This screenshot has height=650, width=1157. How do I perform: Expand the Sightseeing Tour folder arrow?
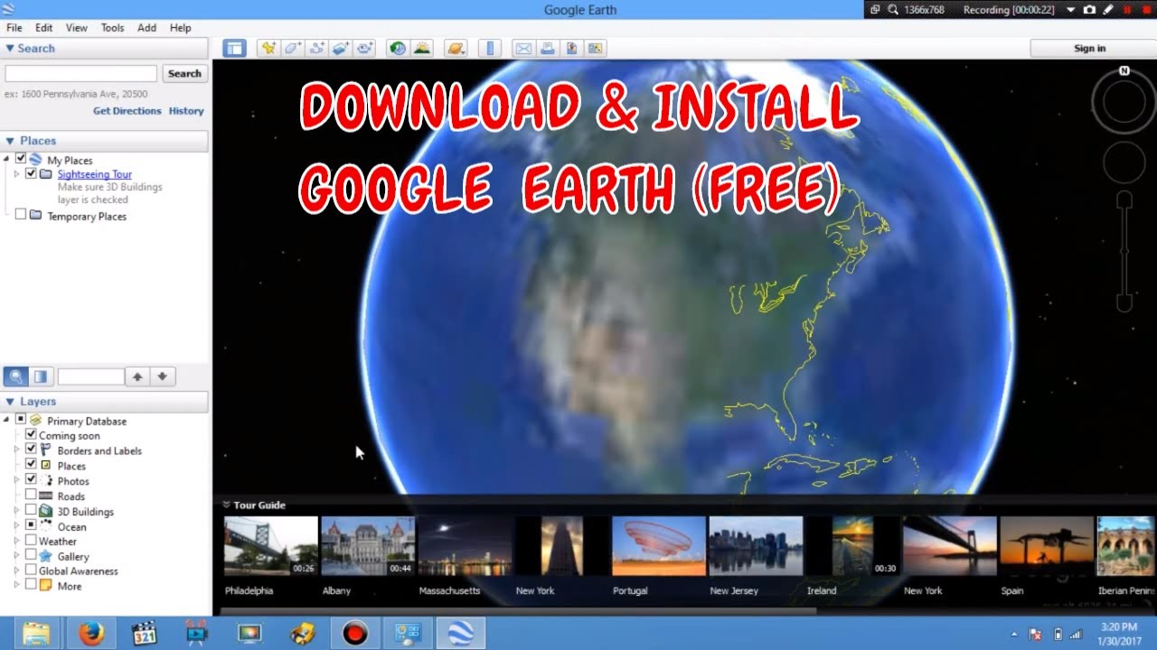click(x=16, y=174)
